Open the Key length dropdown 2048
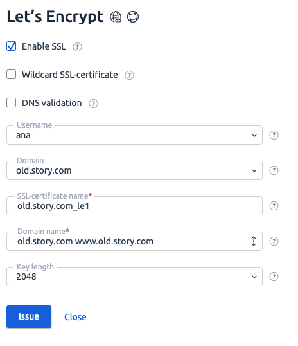 click(x=134, y=277)
